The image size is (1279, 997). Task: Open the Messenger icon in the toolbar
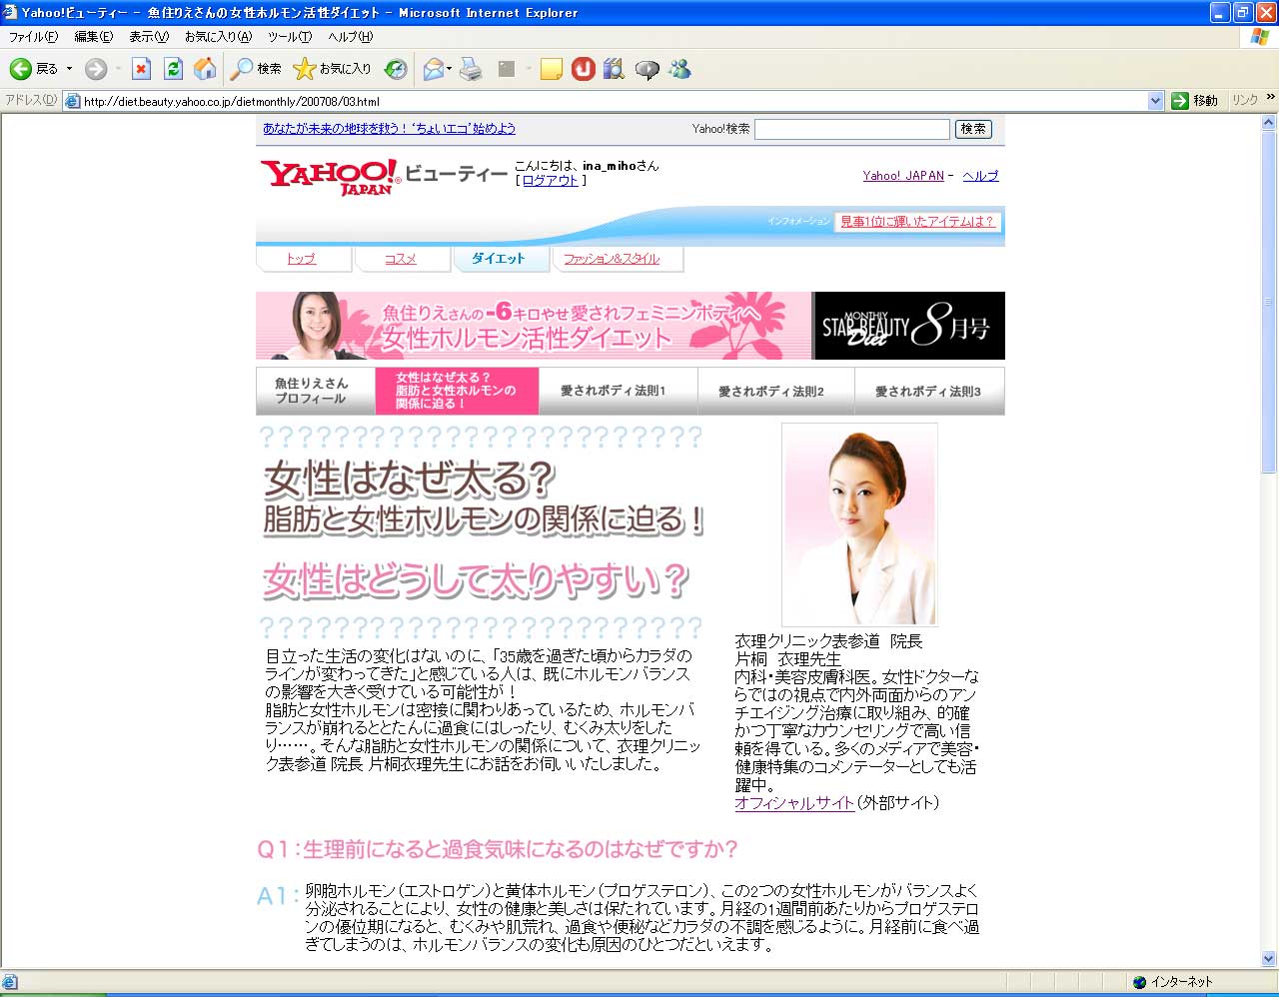click(x=680, y=69)
